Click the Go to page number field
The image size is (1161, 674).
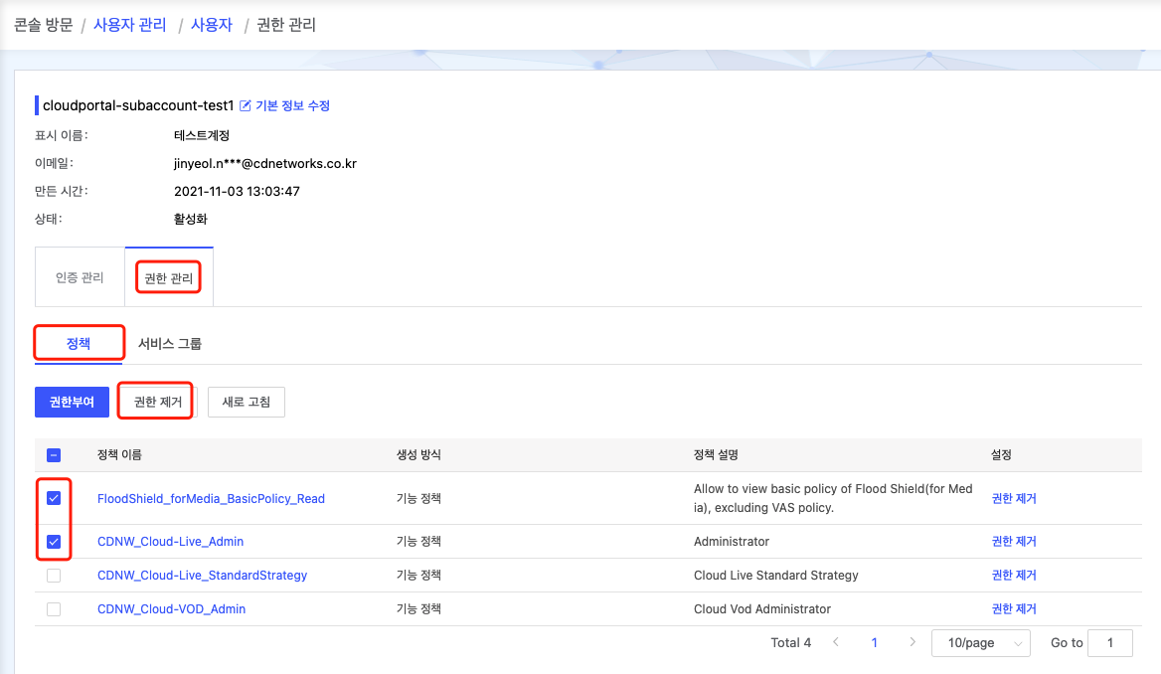coord(1109,643)
